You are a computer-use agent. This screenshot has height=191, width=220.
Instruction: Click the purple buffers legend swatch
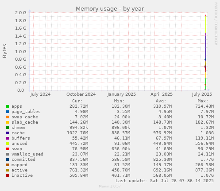pos(8,138)
